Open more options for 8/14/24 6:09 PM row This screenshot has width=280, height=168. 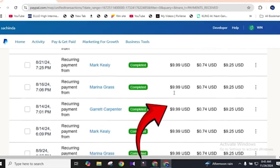point(256,131)
